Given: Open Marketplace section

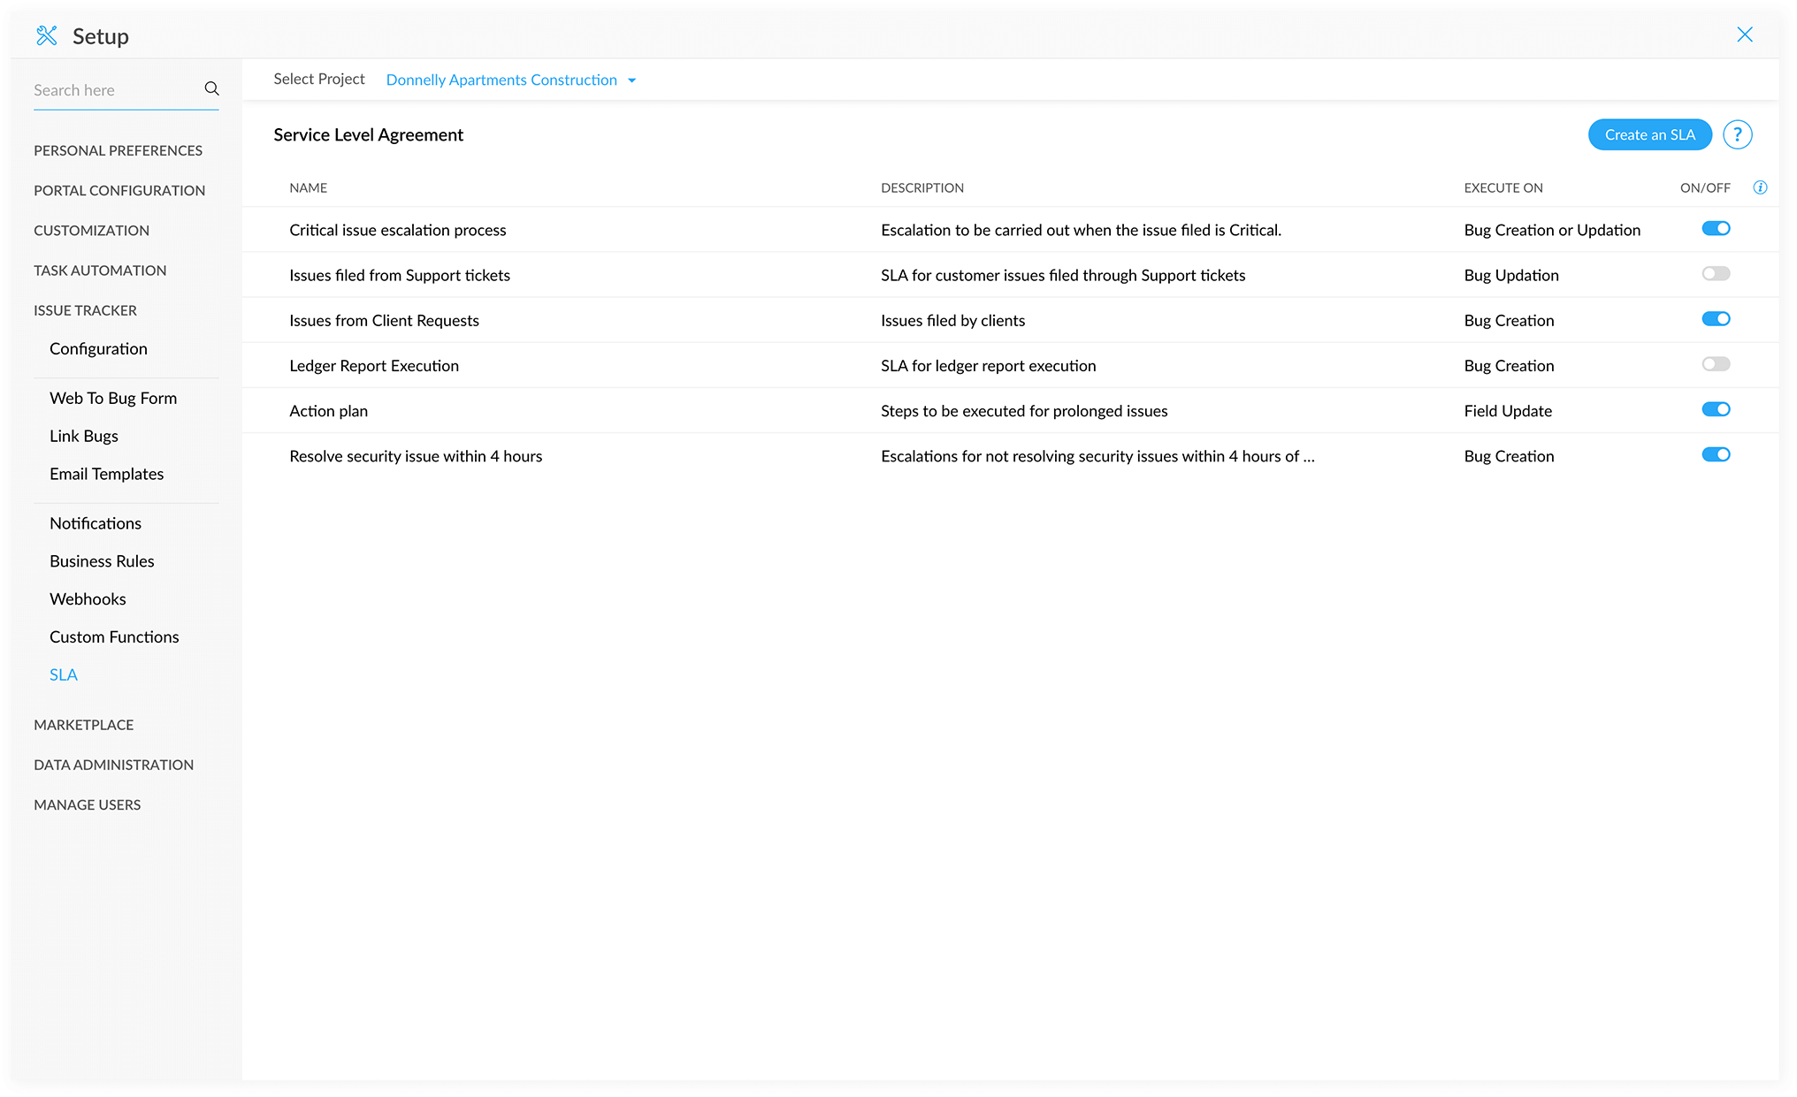Looking at the screenshot, I should [84, 725].
